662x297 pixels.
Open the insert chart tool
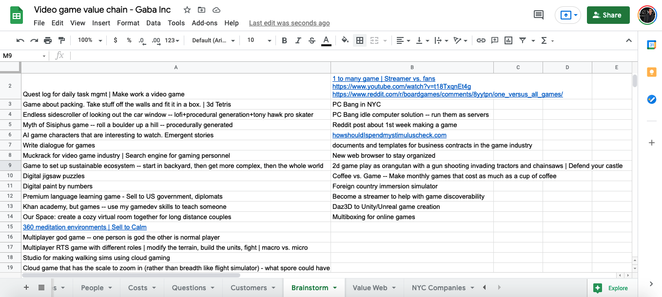[508, 40]
